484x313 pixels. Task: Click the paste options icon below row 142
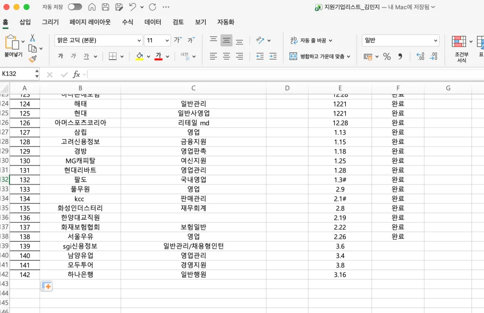point(46,286)
